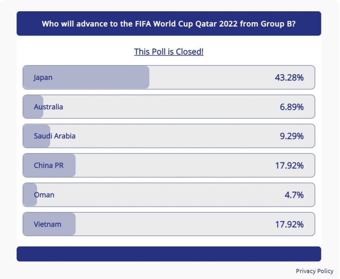Screen dimensions: 340x279
Task: Click the Japan filled progress bar
Action: [x=86, y=77]
